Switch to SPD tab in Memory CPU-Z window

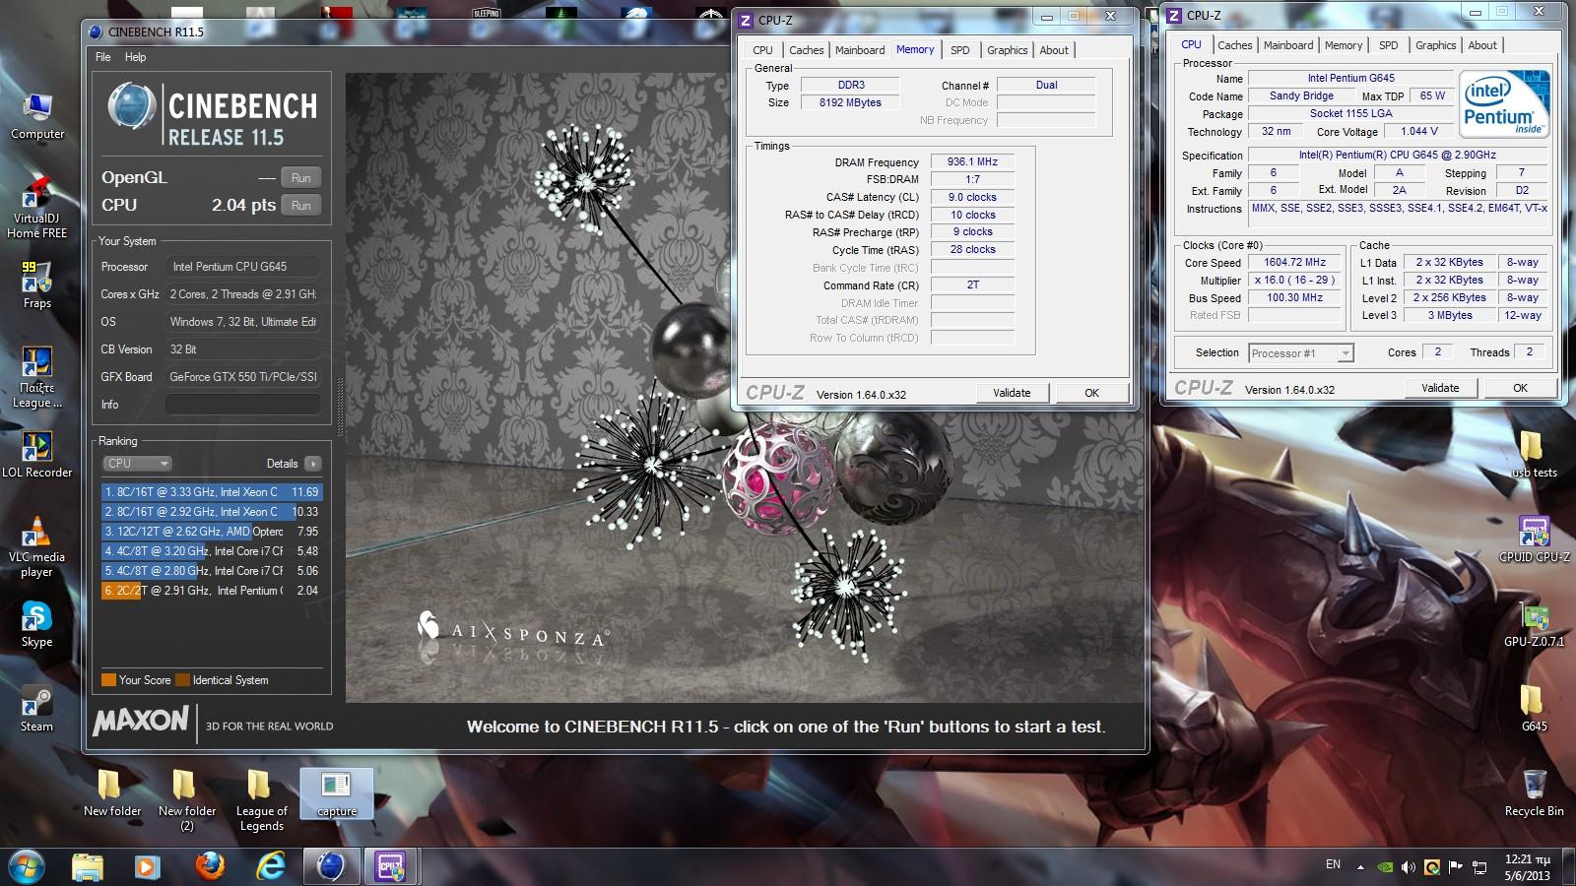pyautogui.click(x=959, y=50)
